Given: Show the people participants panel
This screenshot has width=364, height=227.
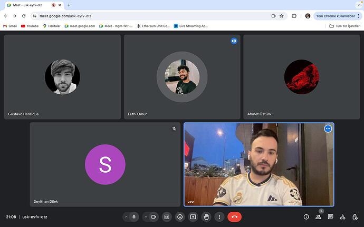Looking at the screenshot, I should pyautogui.click(x=318, y=217).
